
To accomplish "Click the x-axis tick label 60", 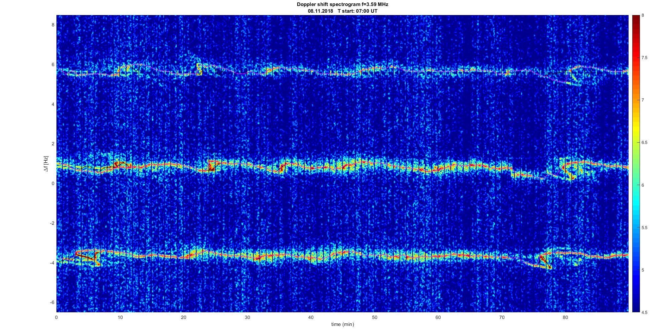I will pos(438,317).
